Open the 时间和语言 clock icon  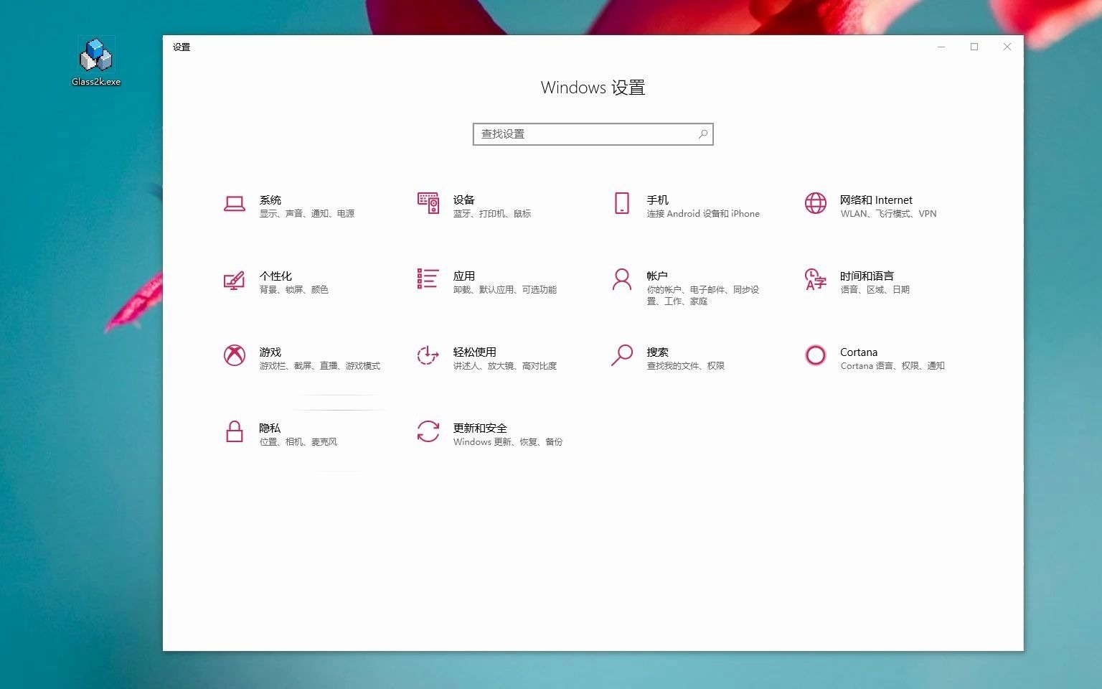[x=816, y=279]
